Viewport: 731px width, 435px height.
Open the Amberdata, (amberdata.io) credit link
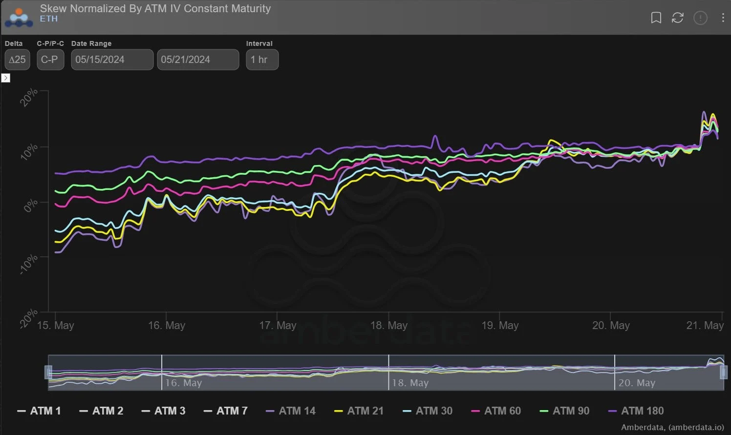(x=672, y=427)
